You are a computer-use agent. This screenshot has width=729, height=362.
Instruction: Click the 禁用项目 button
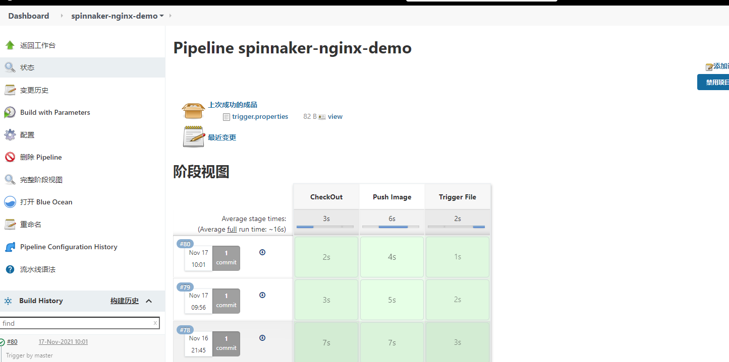pyautogui.click(x=713, y=82)
